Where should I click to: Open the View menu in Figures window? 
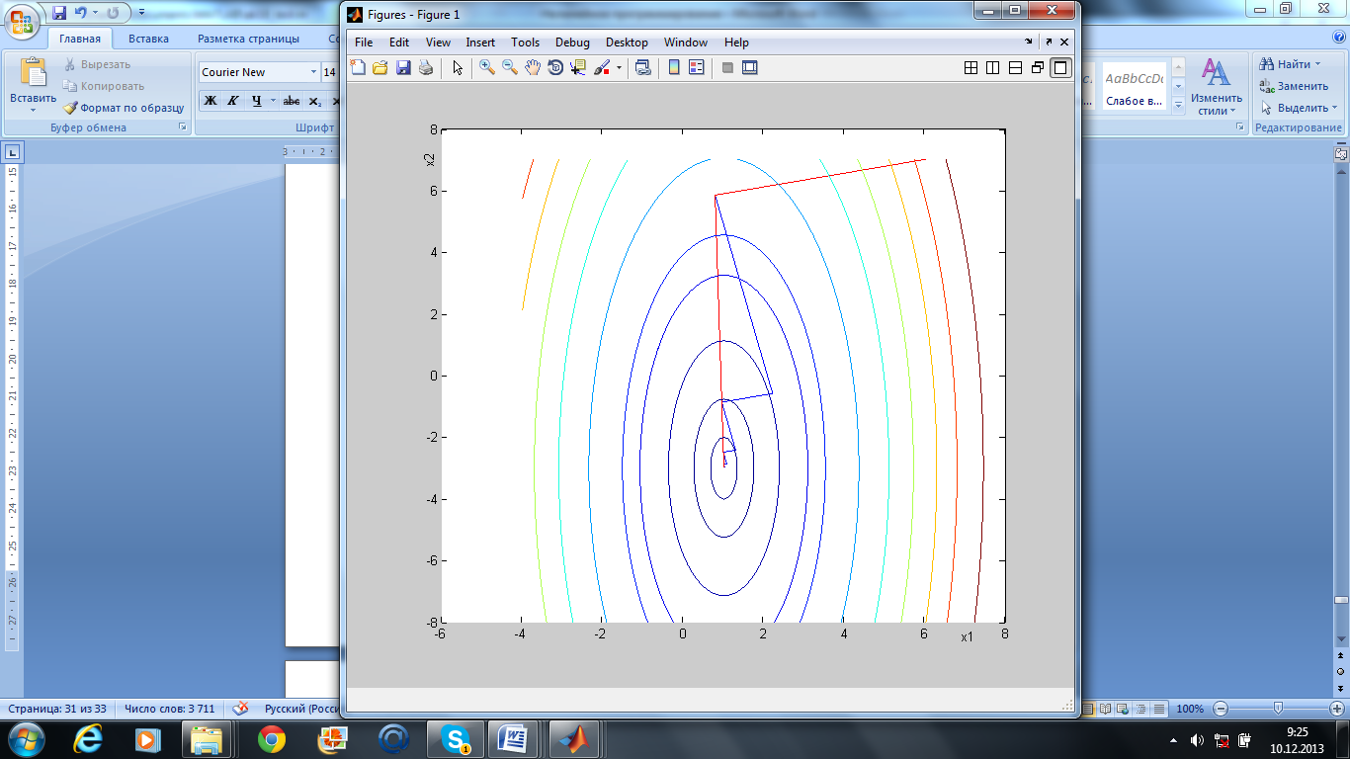pyautogui.click(x=438, y=42)
